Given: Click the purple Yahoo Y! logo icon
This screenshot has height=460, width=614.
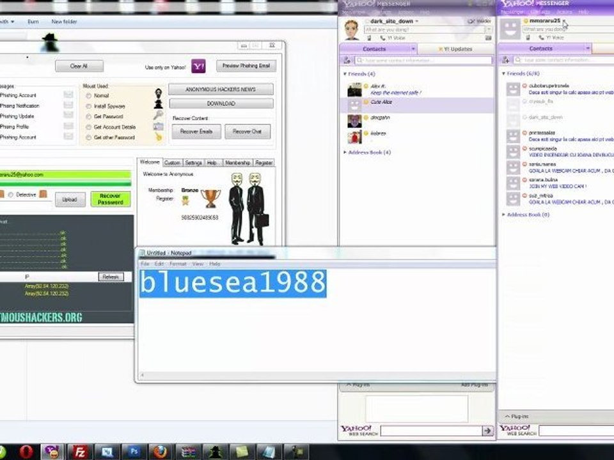Looking at the screenshot, I should pos(198,66).
